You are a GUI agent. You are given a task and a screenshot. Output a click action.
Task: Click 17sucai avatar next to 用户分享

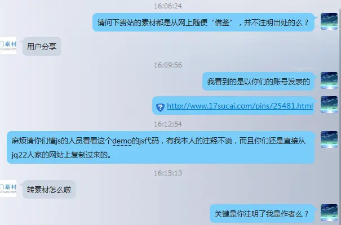pyautogui.click(x=8, y=46)
